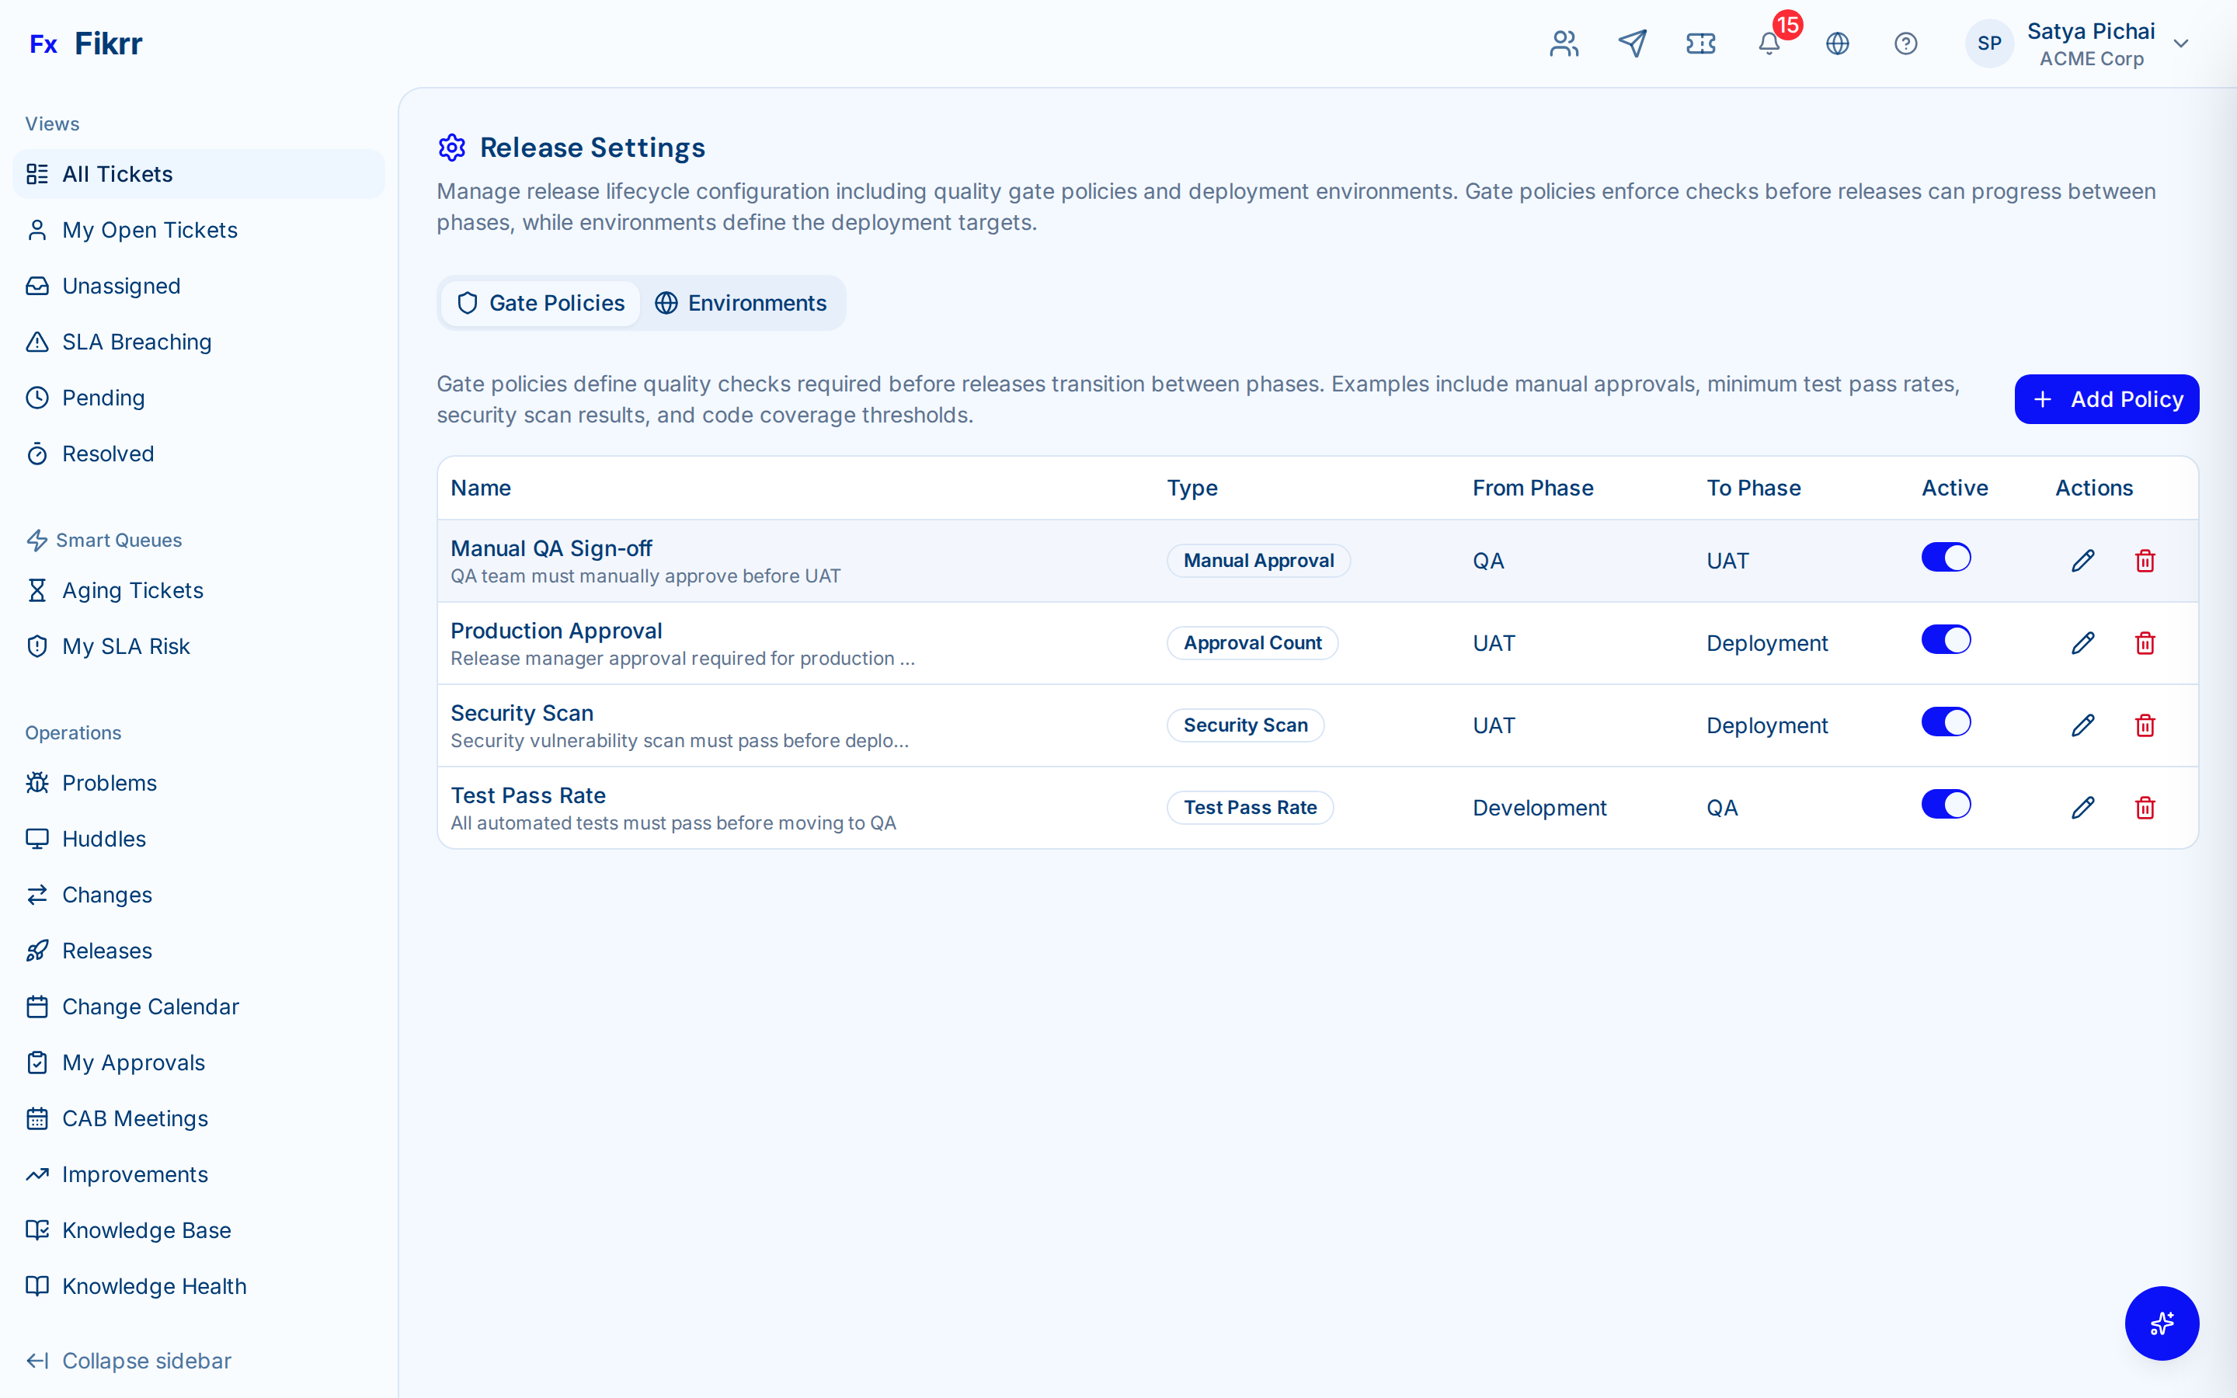The width and height of the screenshot is (2237, 1398).
Task: Expand the Satya Pichai account dropdown
Action: coord(2182,43)
